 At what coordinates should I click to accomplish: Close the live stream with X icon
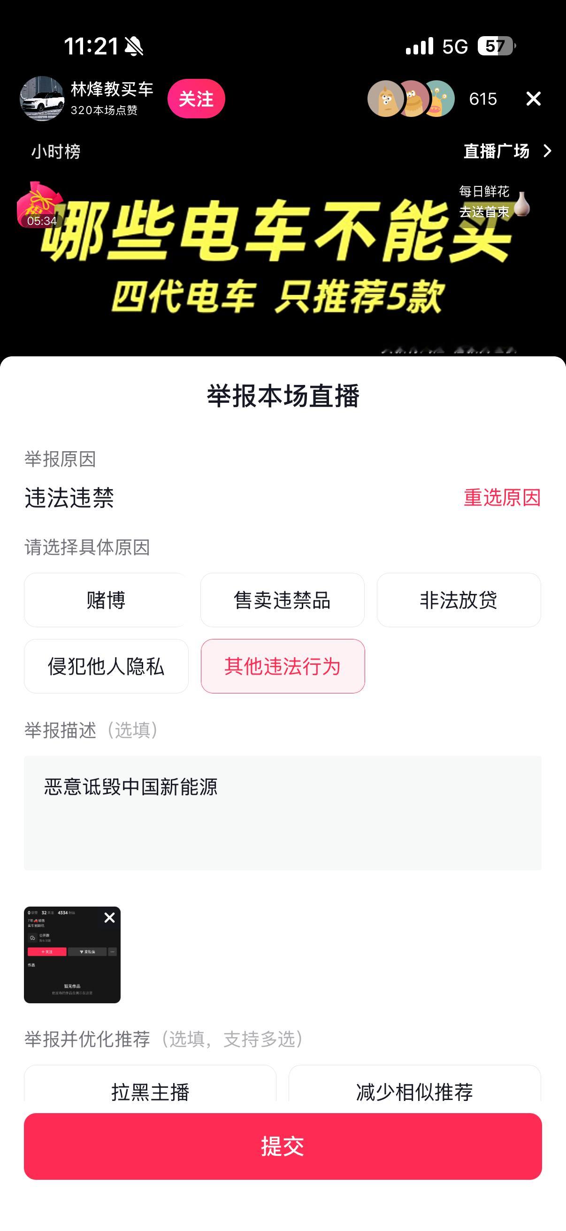point(533,99)
